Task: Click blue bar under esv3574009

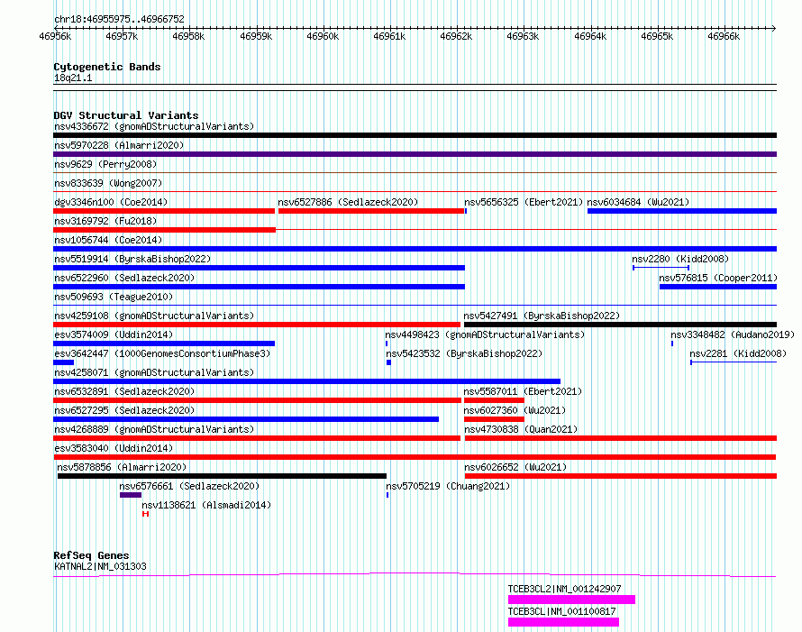Action: [164, 343]
